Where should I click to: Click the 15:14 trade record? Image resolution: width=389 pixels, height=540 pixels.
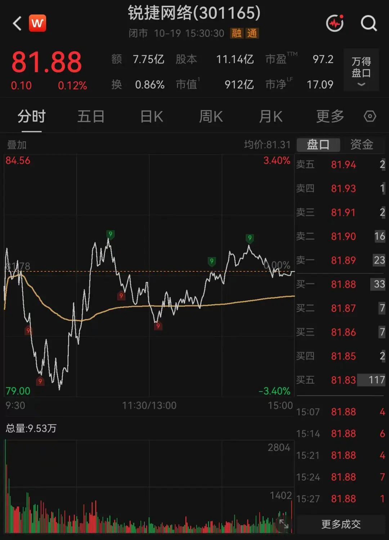tap(340, 433)
